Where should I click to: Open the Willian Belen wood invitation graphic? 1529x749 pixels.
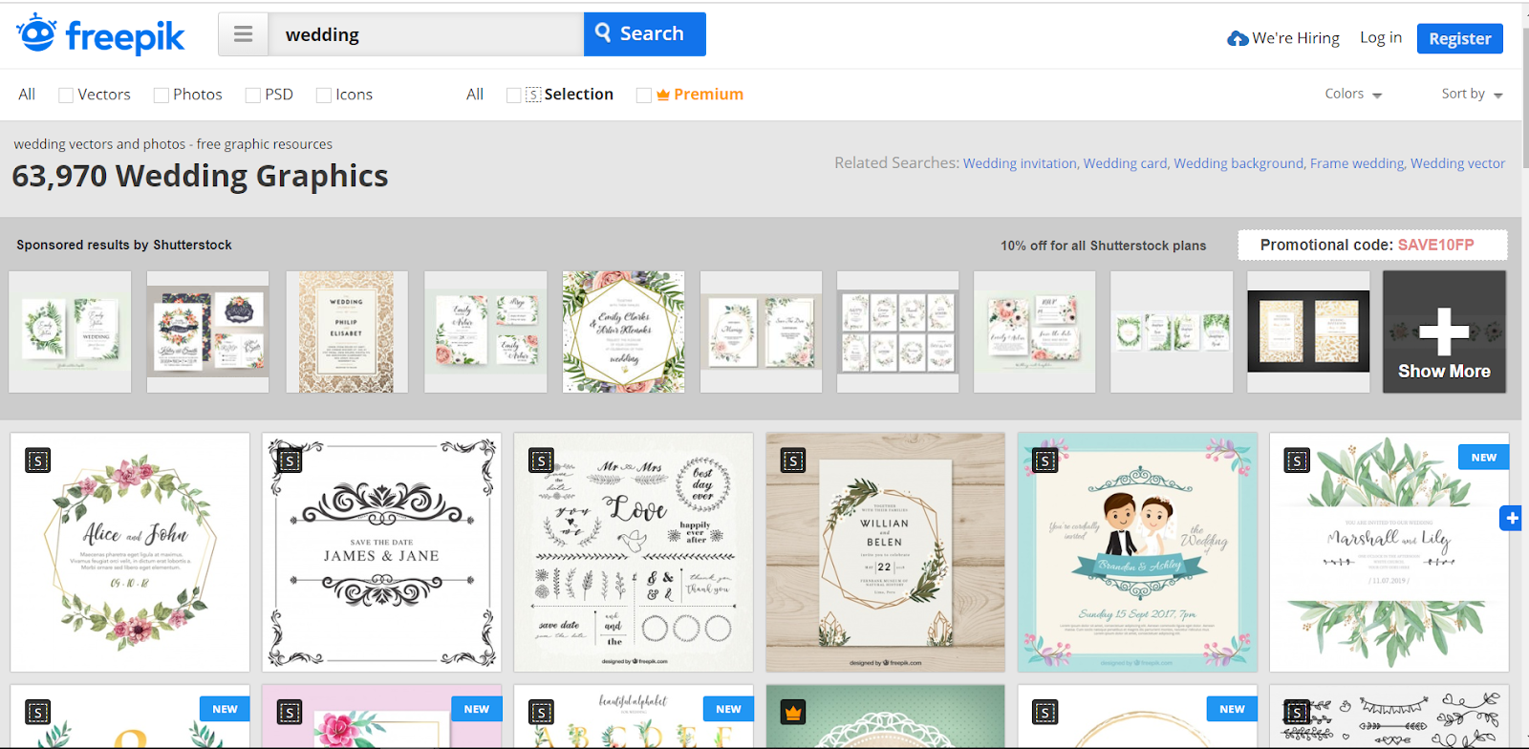885,552
